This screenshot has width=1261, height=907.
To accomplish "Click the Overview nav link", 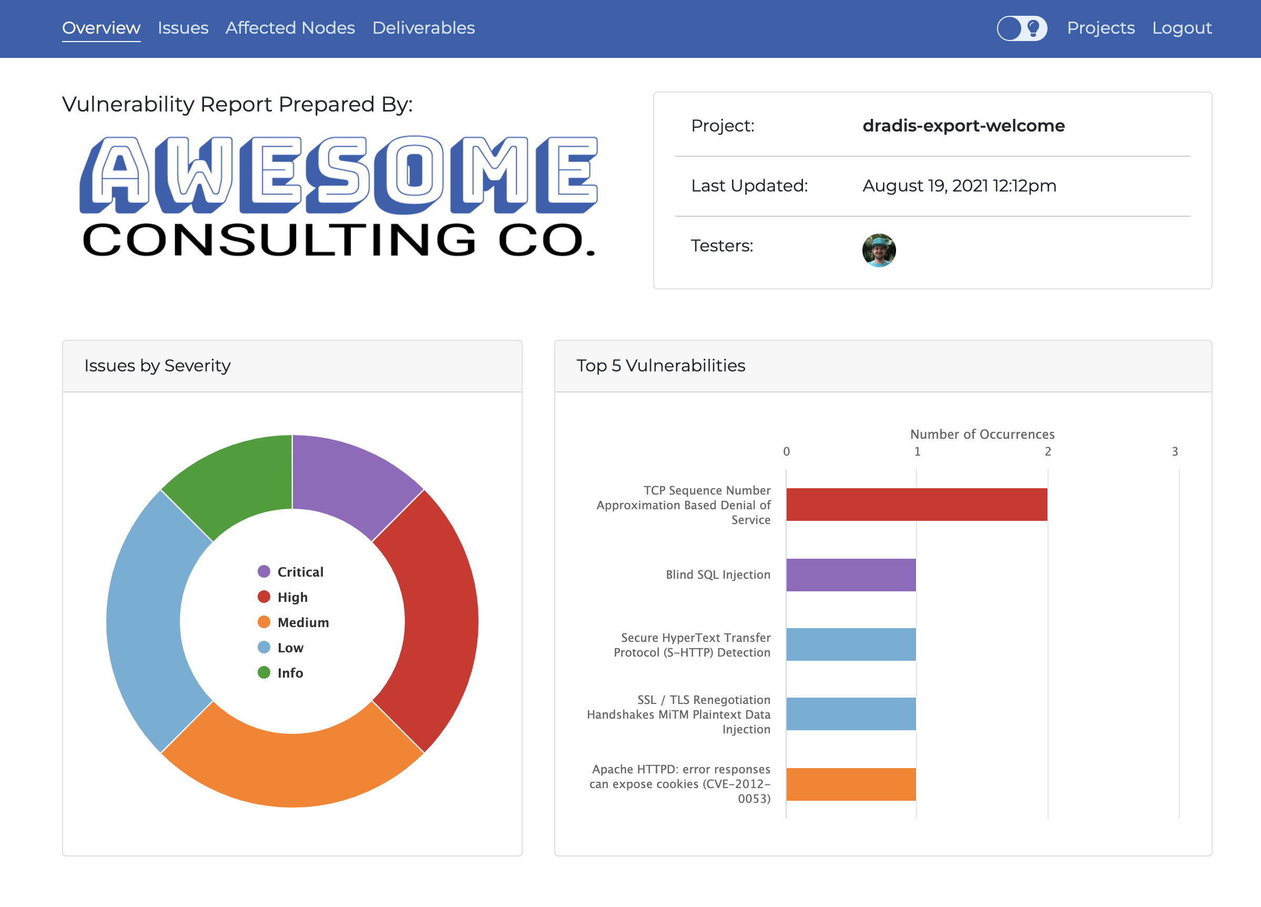I will pos(101,28).
